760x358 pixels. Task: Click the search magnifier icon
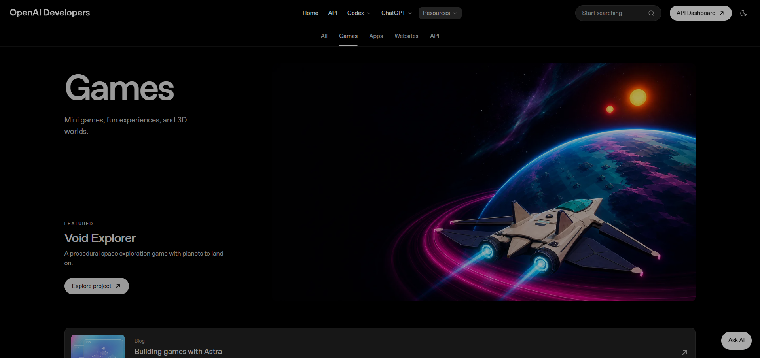651,13
